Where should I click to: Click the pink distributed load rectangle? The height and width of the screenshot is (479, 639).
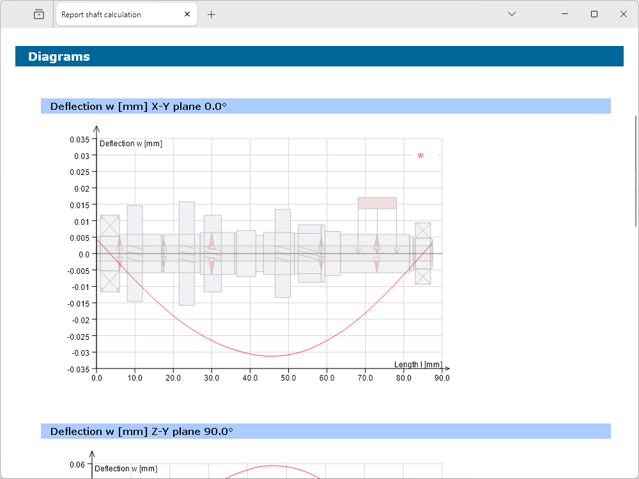tap(377, 203)
